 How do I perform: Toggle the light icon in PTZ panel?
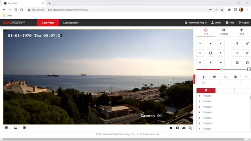pos(204,77)
